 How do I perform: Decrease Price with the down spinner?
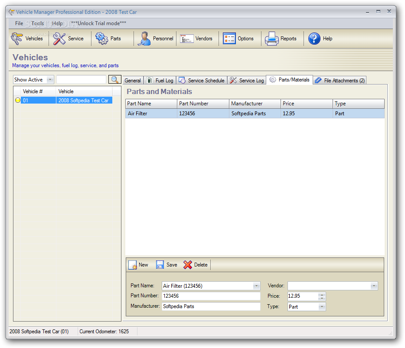pyautogui.click(x=322, y=299)
